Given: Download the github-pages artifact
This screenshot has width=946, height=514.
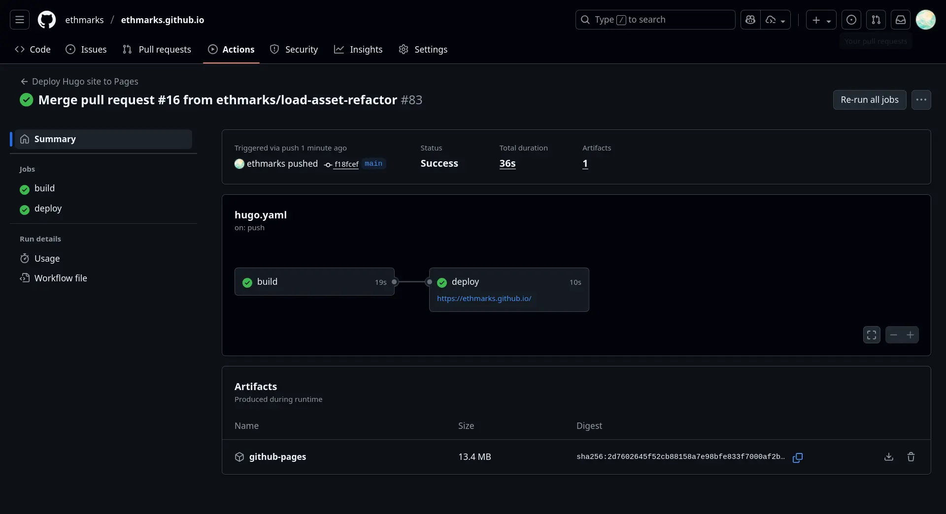Looking at the screenshot, I should [888, 457].
